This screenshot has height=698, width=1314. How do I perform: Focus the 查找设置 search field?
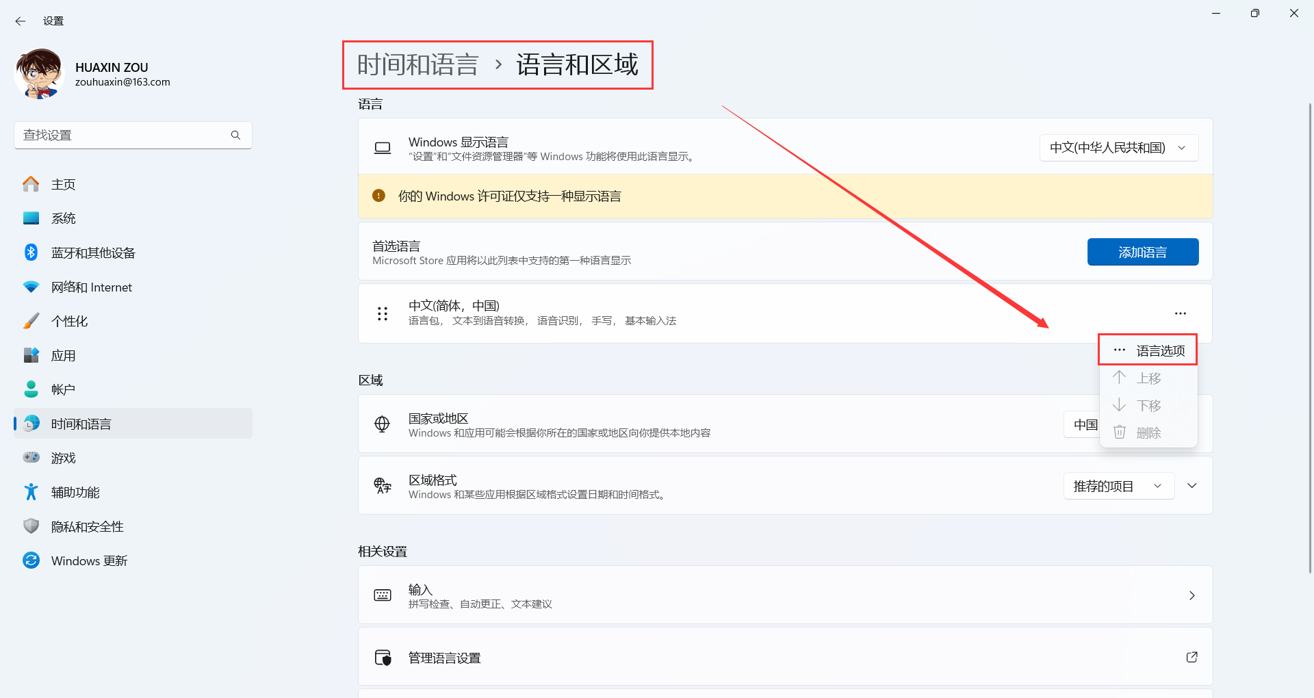click(133, 135)
